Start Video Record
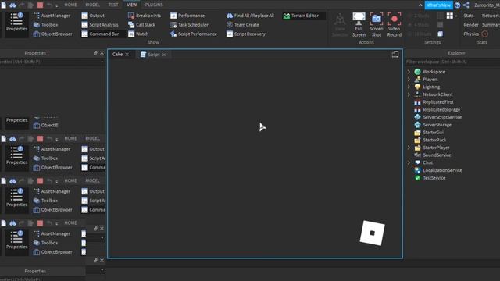 [395, 25]
